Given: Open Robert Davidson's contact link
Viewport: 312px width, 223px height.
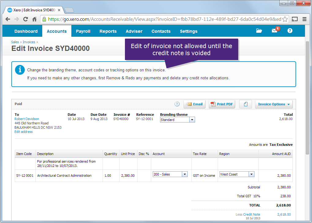Looking at the screenshot, I should (x=26, y=119).
